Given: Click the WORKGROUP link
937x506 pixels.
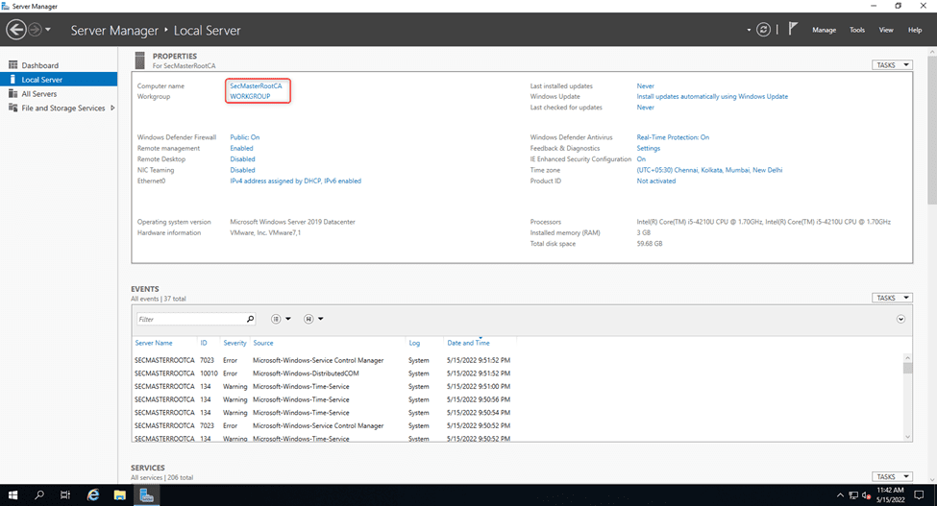Looking at the screenshot, I should (x=250, y=96).
